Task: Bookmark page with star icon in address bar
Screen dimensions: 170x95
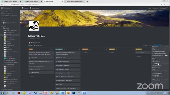Action: (164, 4)
